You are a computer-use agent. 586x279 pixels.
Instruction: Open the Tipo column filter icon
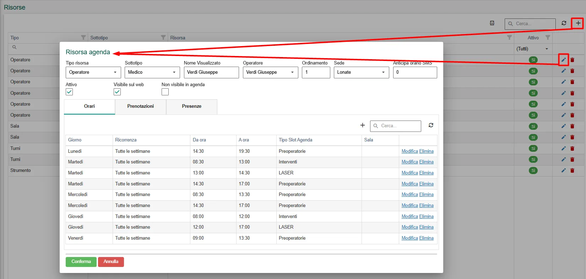(x=83, y=38)
